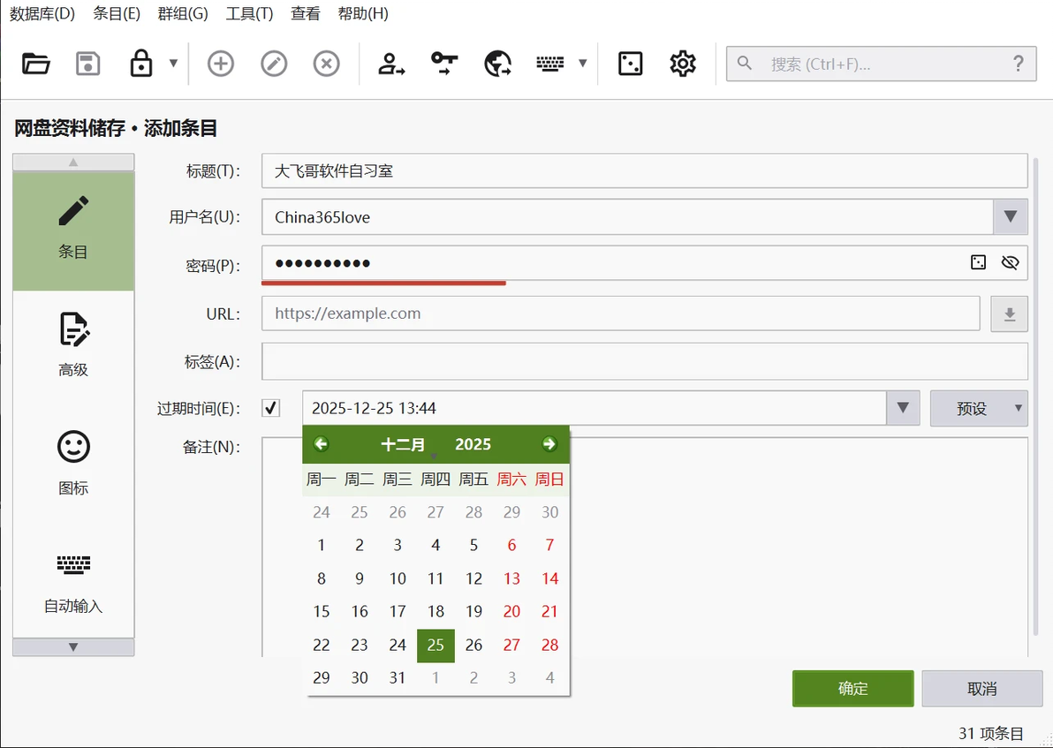1053x748 pixels.
Task: Open 群组(G) menu
Action: (x=183, y=13)
